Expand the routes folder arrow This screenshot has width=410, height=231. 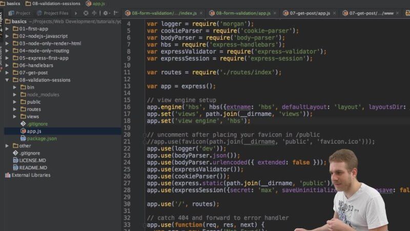15,109
